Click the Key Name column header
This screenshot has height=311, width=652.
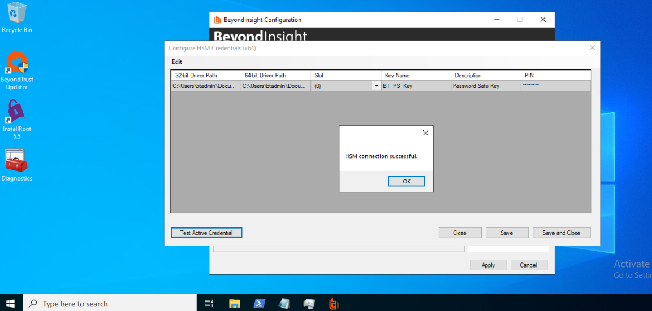416,76
